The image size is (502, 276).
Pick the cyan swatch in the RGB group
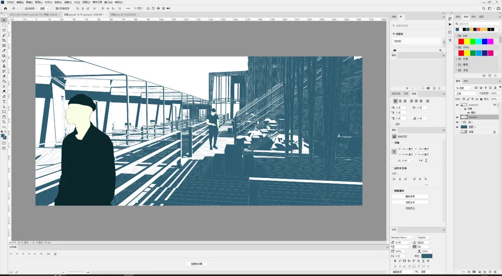(479, 42)
